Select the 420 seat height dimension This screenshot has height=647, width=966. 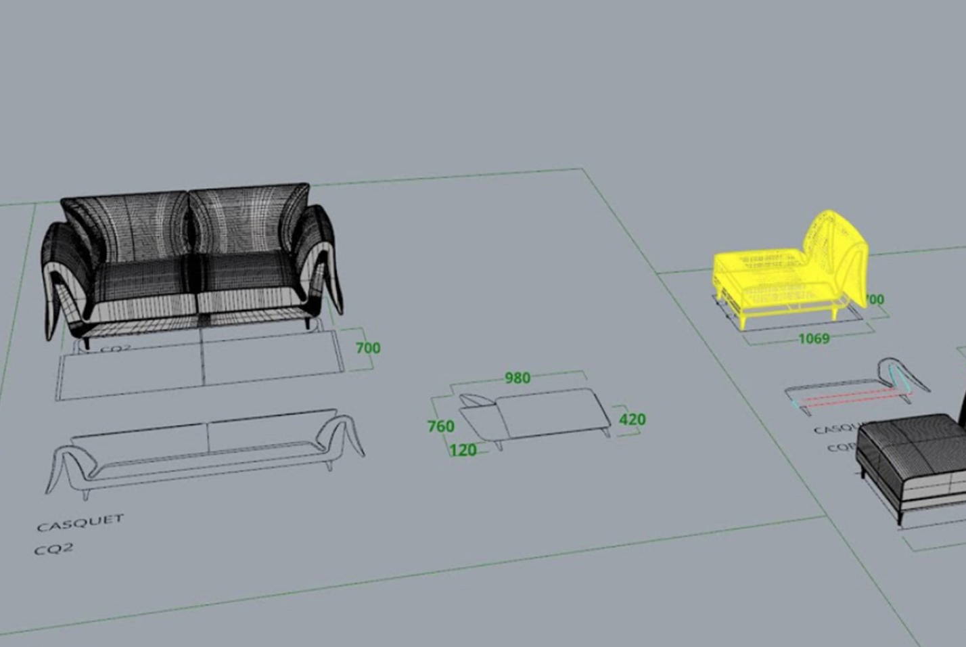tap(632, 420)
